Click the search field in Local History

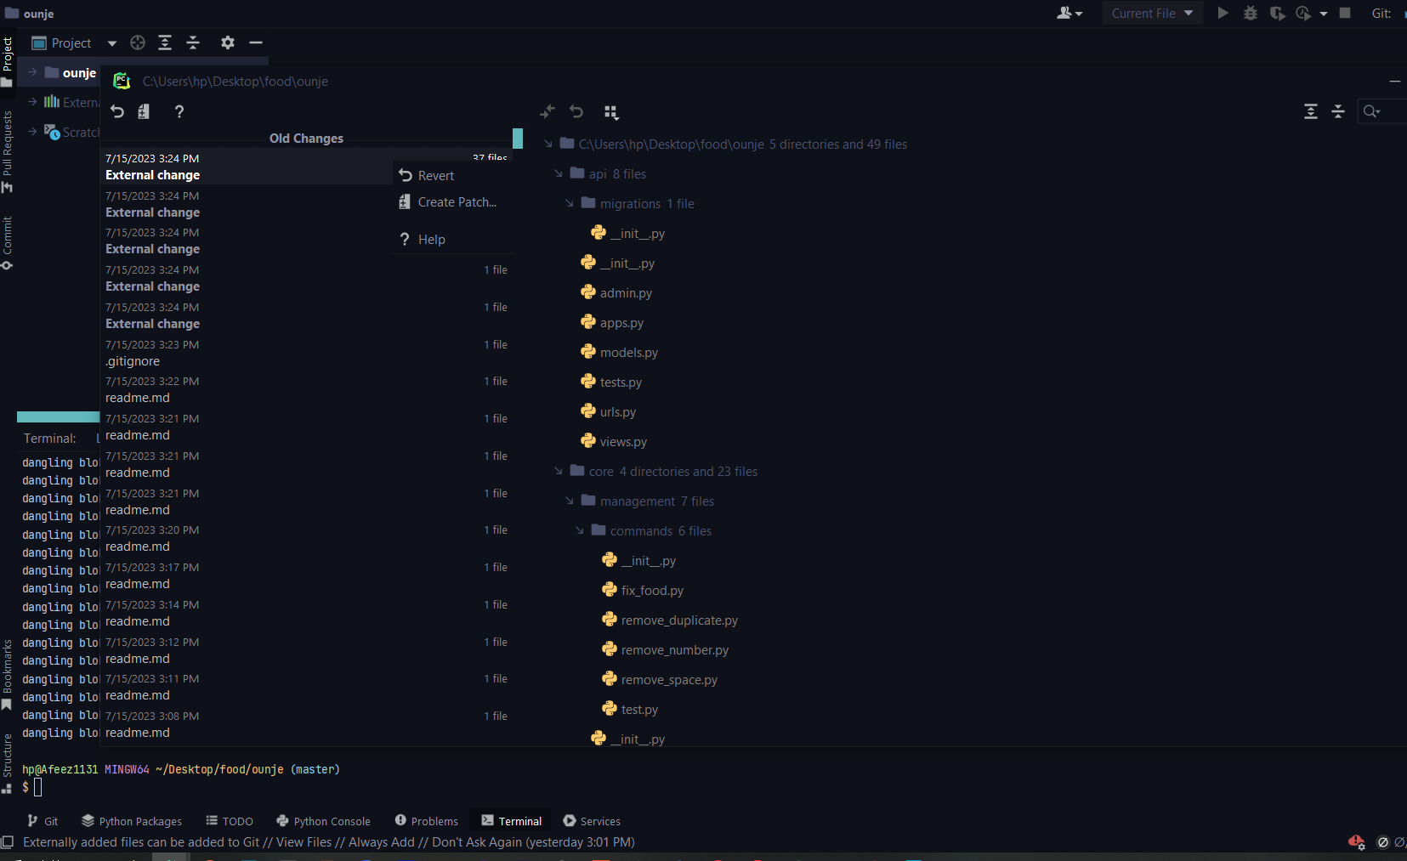pos(1383,111)
